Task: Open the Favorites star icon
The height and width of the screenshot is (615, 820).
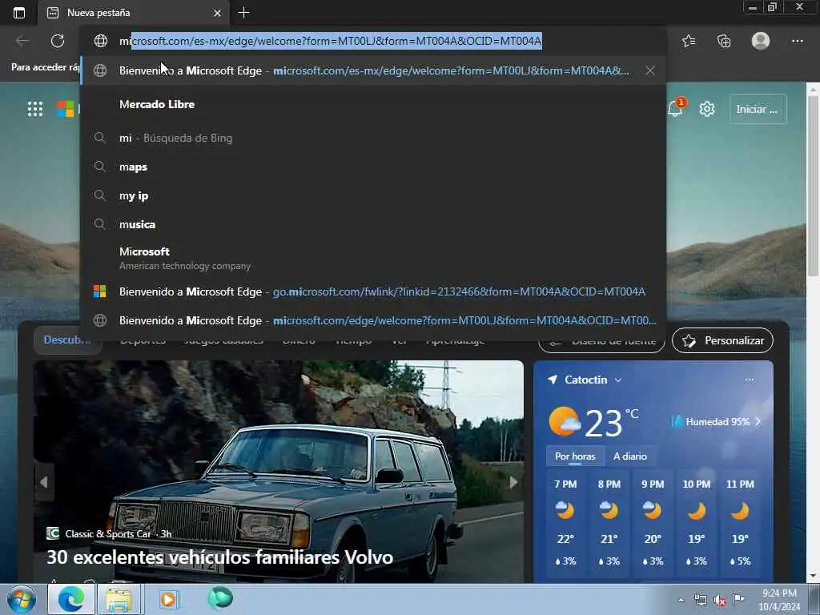Action: 689,41
